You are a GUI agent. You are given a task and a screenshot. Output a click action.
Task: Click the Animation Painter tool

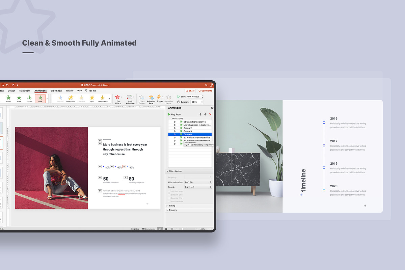pos(168,99)
